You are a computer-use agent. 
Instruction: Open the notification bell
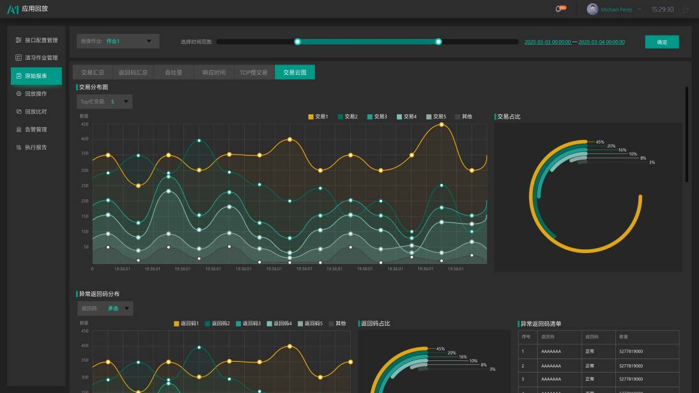pyautogui.click(x=558, y=10)
